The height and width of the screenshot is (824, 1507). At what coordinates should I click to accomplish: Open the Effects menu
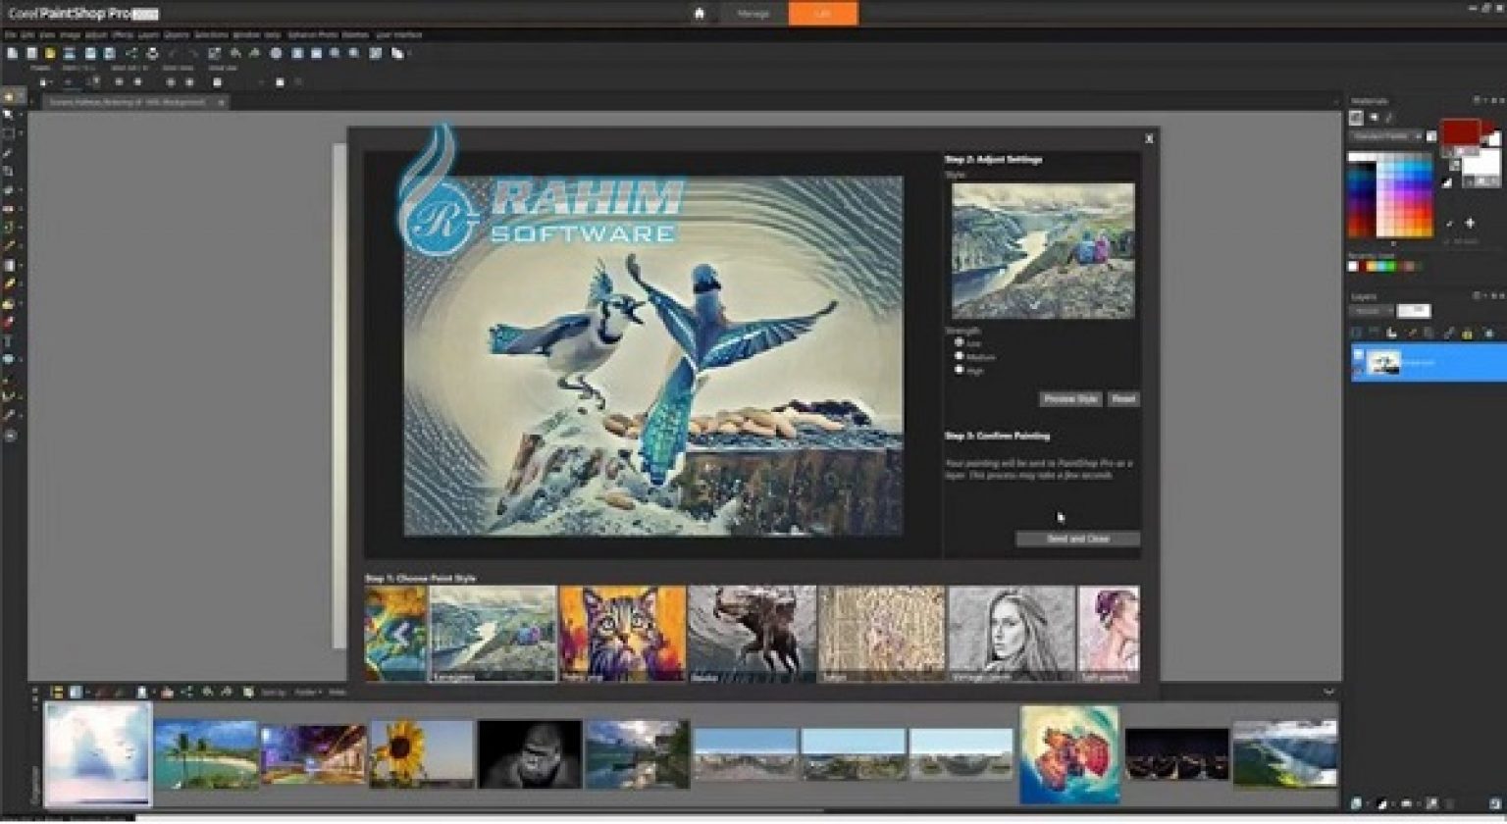(x=122, y=34)
